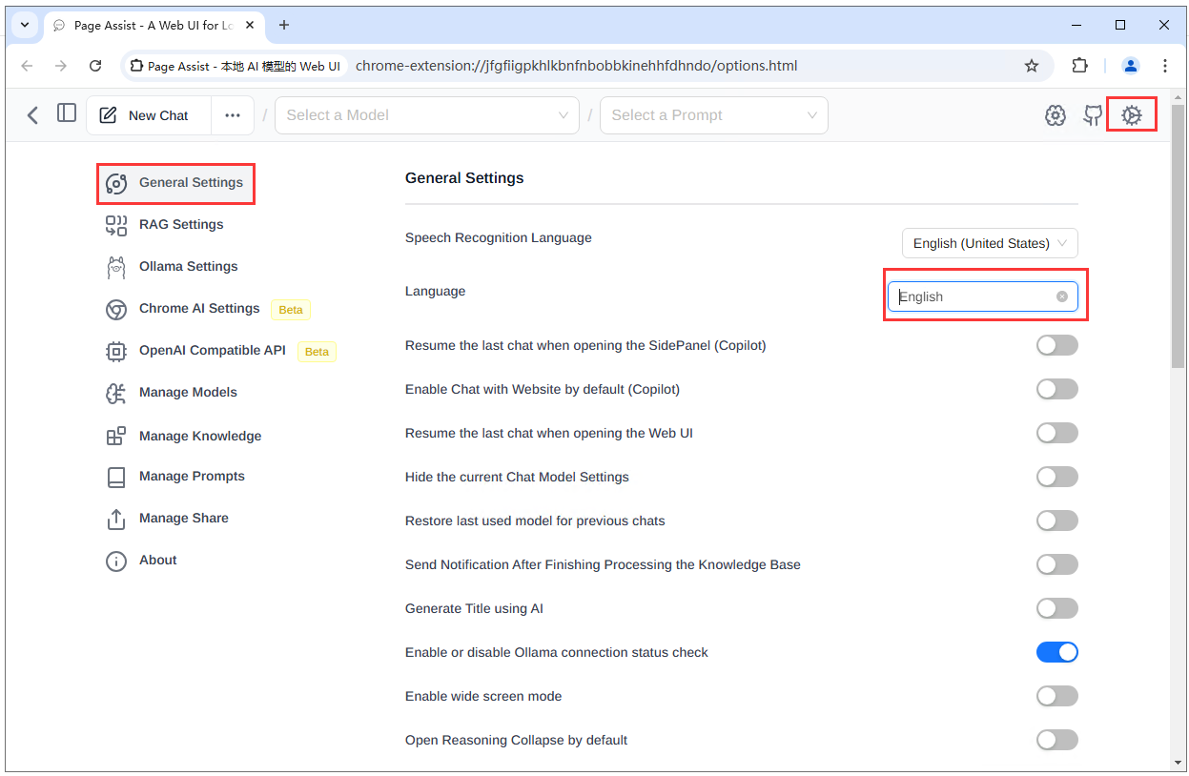Open the GitHub icon link

[1093, 115]
